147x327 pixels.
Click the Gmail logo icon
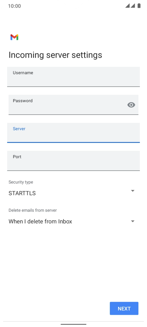pos(14,37)
